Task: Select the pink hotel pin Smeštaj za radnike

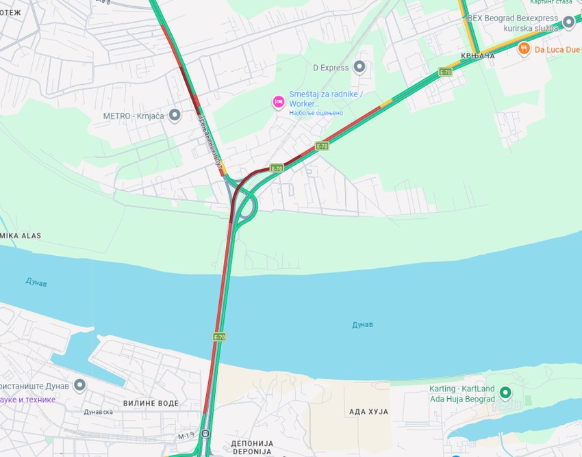Action: click(x=279, y=102)
